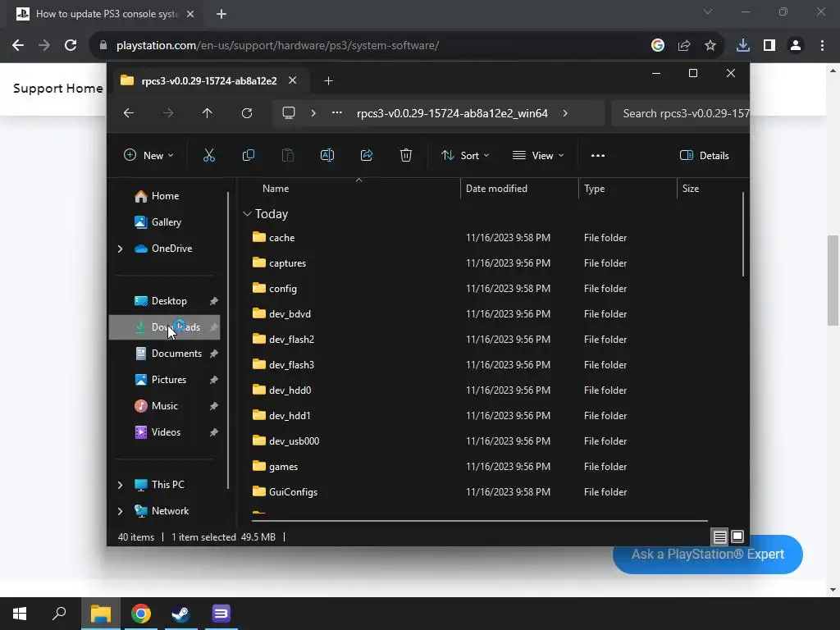Click the Google icon in Chrome address bar

657,46
